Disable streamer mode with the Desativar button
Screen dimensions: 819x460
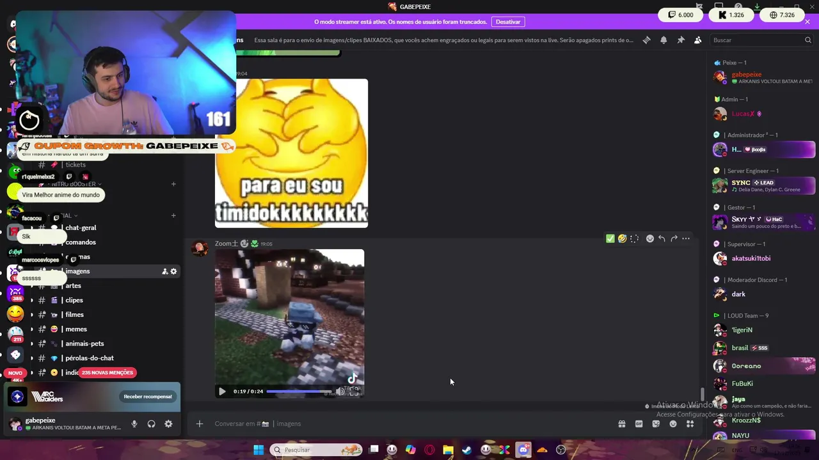click(x=508, y=22)
